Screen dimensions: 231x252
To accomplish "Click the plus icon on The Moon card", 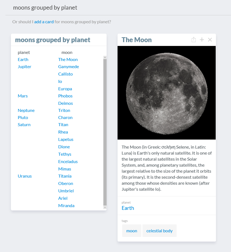I will pos(202,40).
